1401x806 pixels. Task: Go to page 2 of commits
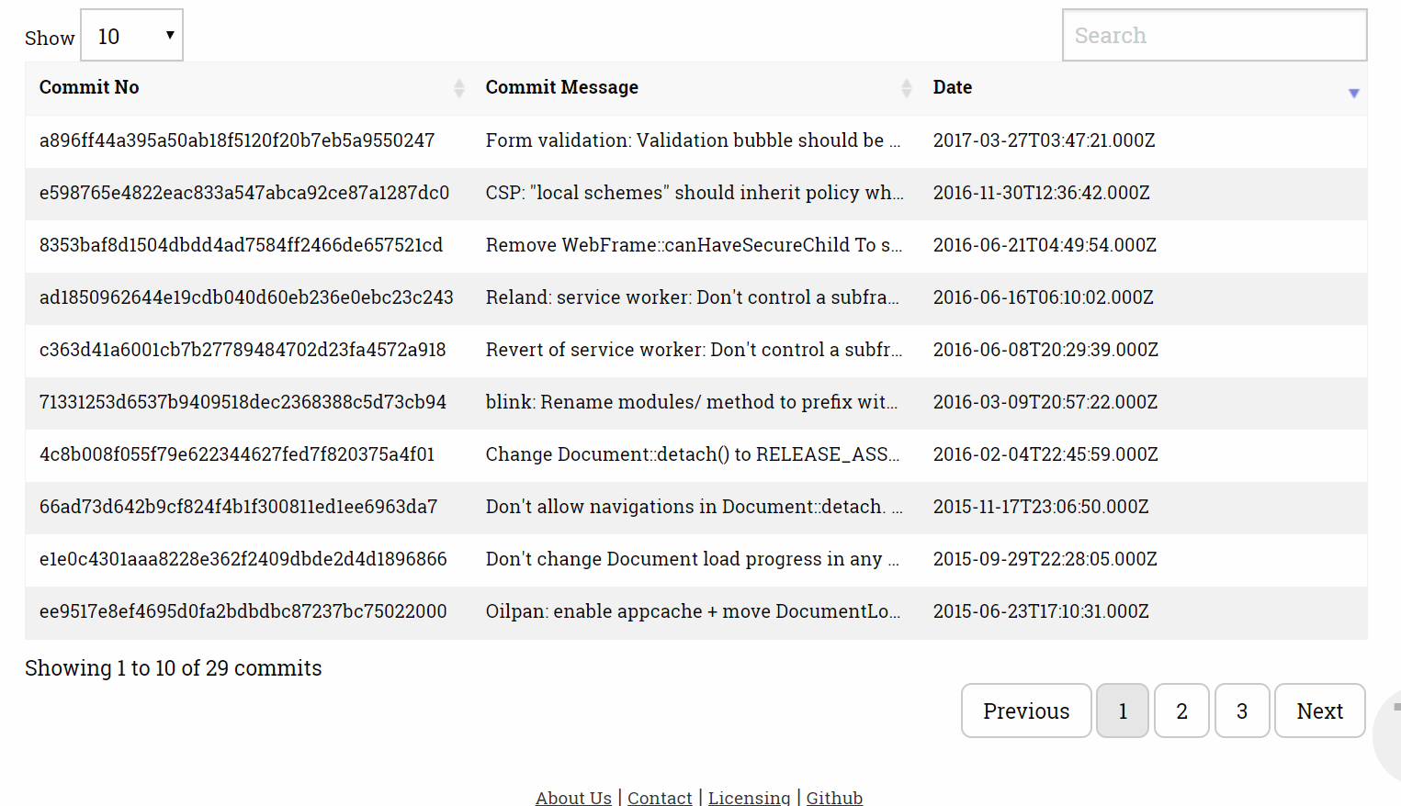(1181, 710)
